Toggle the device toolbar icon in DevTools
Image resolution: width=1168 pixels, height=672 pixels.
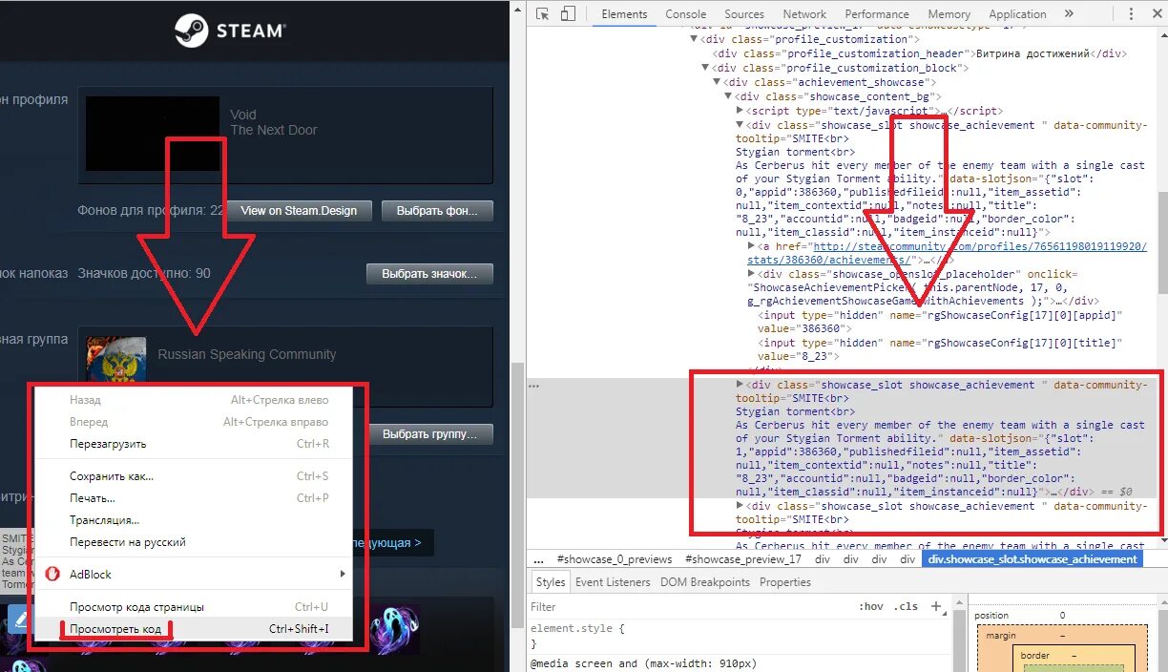coord(568,13)
